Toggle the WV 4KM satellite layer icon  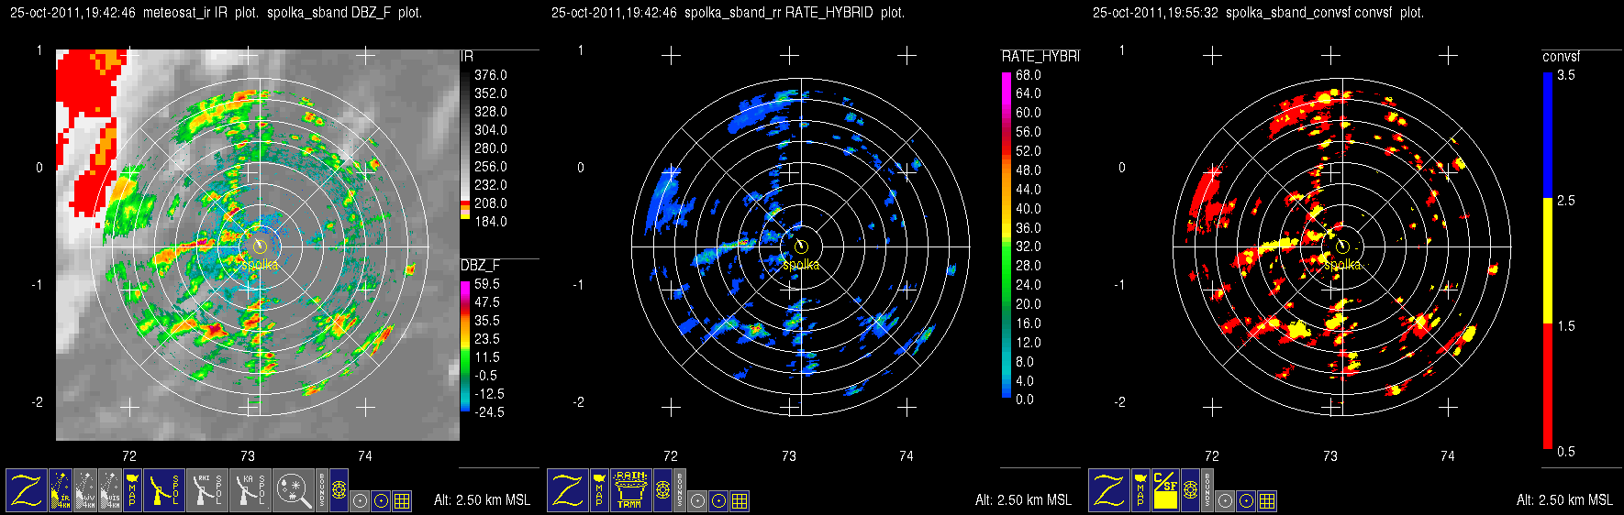pyautogui.click(x=85, y=490)
